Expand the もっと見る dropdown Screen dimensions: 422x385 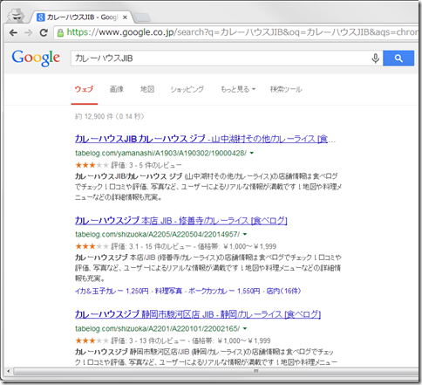(x=238, y=89)
